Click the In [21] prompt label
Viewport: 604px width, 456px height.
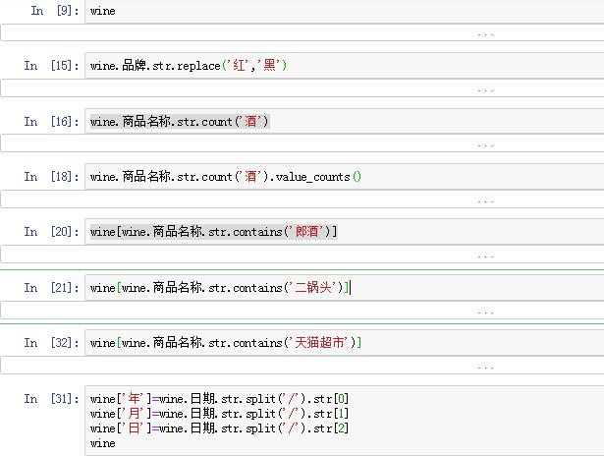pos(49,288)
